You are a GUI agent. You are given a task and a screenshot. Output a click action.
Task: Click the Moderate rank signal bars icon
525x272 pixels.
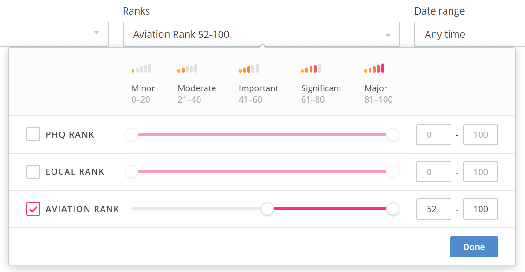(187, 69)
